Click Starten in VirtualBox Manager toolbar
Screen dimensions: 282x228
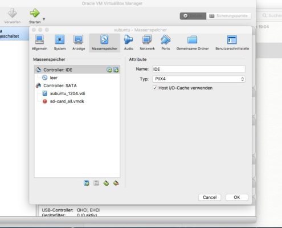point(35,16)
